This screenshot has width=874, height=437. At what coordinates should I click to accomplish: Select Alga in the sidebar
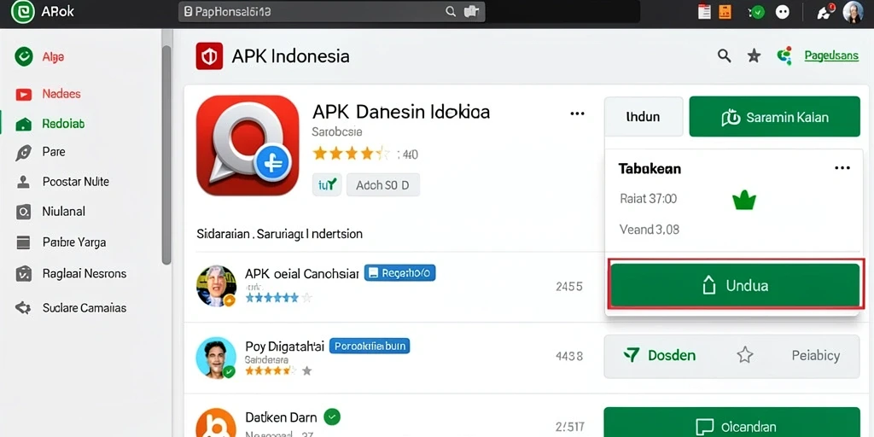(53, 57)
